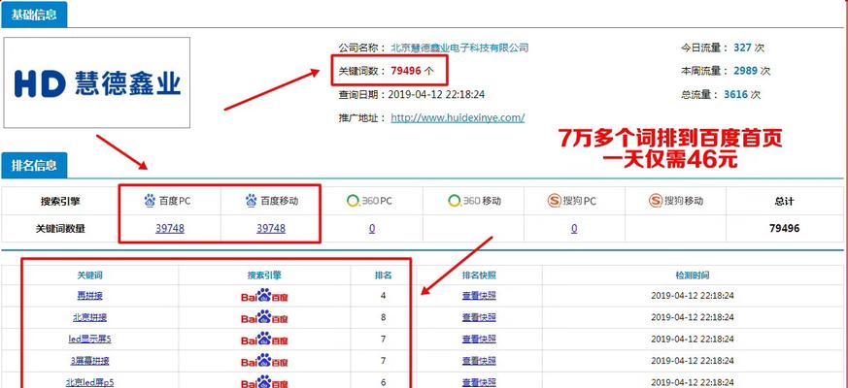Open the 3屏幕拼接 keyword link
The height and width of the screenshot is (388, 848).
click(89, 361)
